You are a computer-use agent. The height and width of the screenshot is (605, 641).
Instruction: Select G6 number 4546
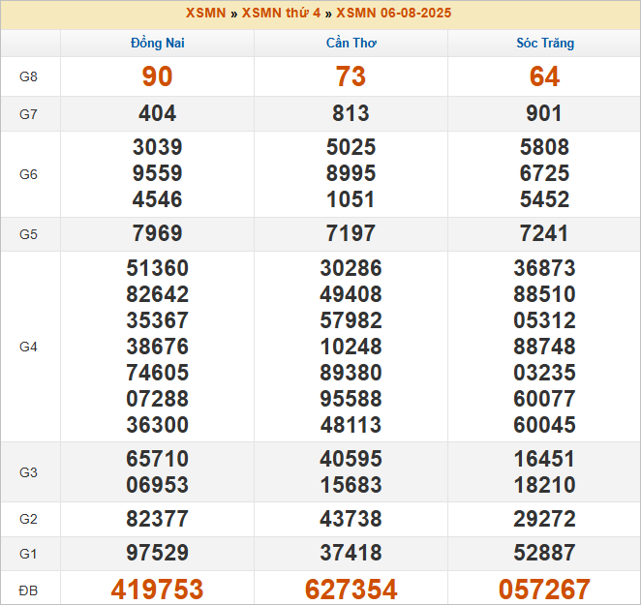point(158,199)
